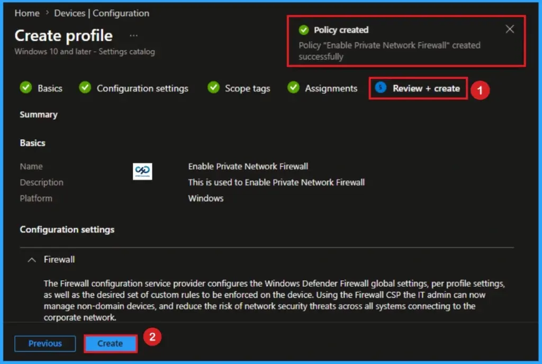Open the ellipsis menu beside Create profile

point(133,35)
